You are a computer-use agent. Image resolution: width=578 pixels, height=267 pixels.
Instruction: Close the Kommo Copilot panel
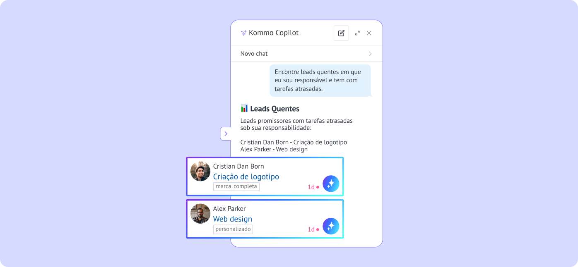(x=369, y=33)
